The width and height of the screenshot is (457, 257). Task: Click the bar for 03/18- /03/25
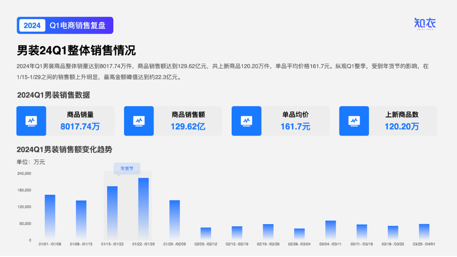[x=393, y=233]
